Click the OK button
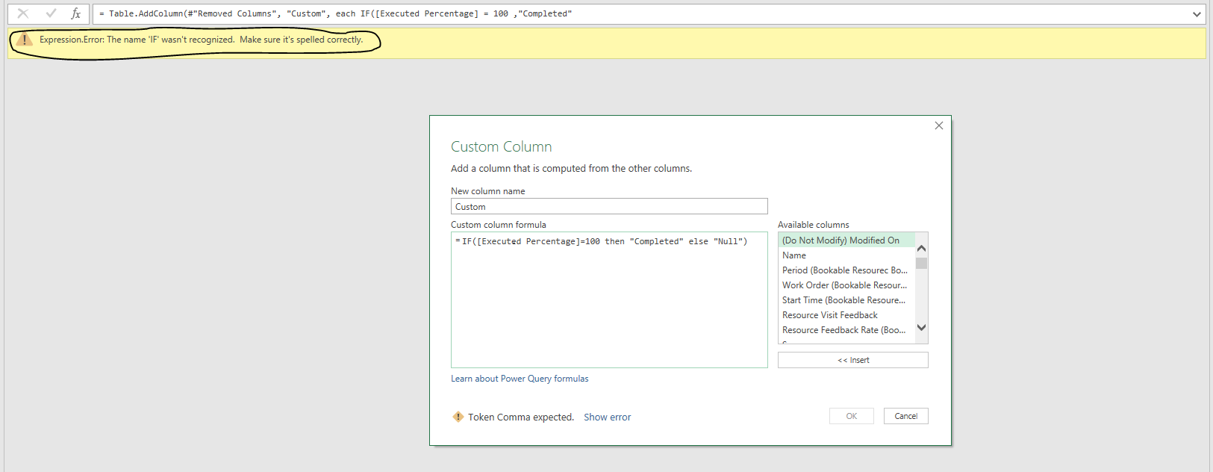 [x=852, y=416]
